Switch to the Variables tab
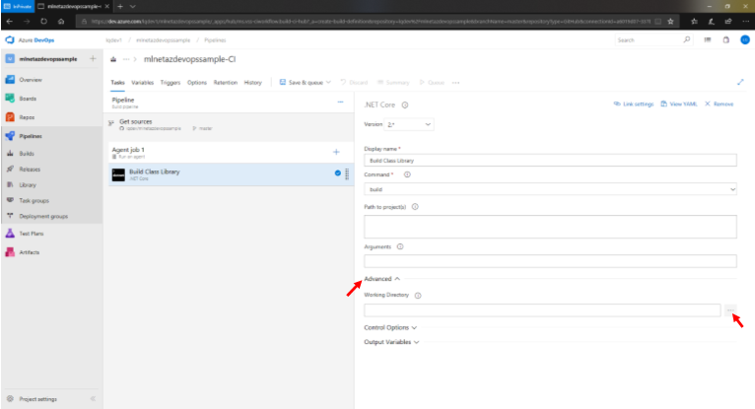755x409 pixels. [x=142, y=83]
